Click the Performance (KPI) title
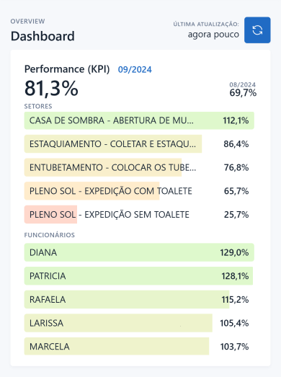This screenshot has height=377, width=281. 67,69
